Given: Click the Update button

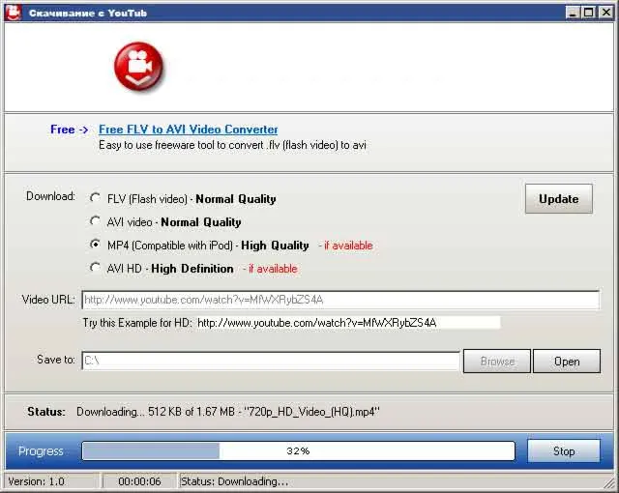Looking at the screenshot, I should pos(559,199).
